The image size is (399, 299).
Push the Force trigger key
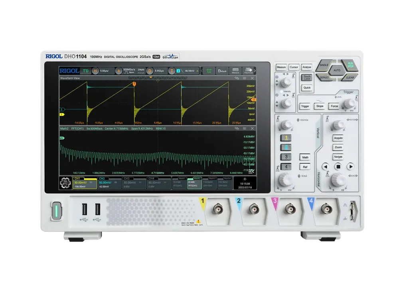pos(334,106)
